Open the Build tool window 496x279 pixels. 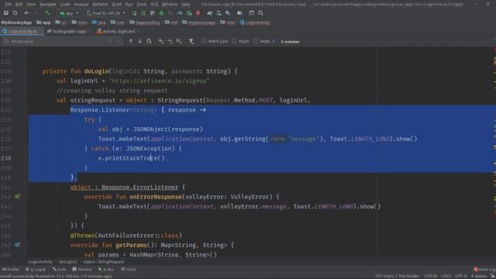point(60,270)
